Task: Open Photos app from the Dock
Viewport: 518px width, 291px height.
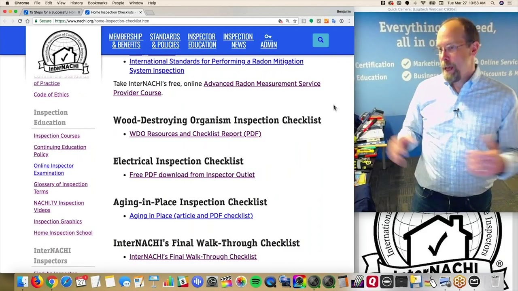Action: click(241, 282)
